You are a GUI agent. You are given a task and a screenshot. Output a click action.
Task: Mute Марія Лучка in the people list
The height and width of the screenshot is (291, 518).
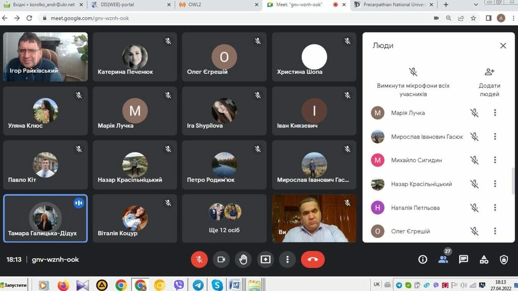[474, 113]
